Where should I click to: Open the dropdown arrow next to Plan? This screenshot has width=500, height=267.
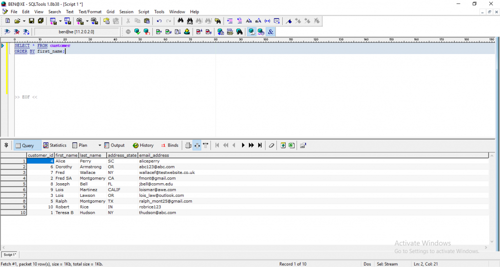[100, 145]
